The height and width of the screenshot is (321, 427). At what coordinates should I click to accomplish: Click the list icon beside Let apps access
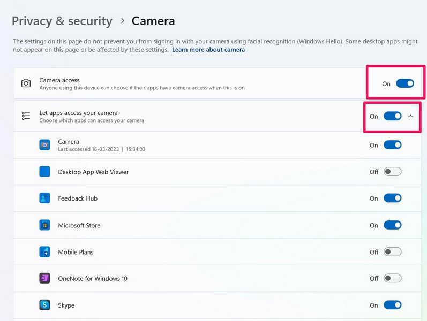tap(26, 116)
